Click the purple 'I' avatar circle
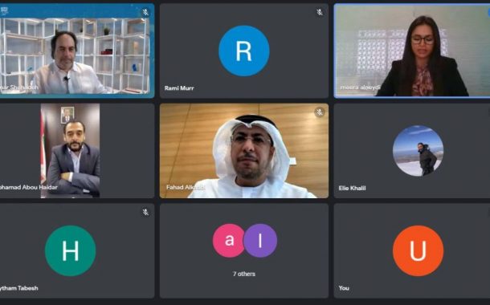This screenshot has height=305, width=490. (x=260, y=240)
